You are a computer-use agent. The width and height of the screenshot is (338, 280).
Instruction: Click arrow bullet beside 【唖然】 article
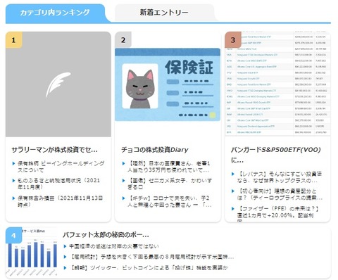pyautogui.click(x=123, y=163)
